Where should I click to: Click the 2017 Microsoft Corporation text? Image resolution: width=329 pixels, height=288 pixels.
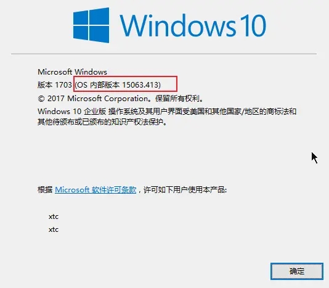pos(98,98)
